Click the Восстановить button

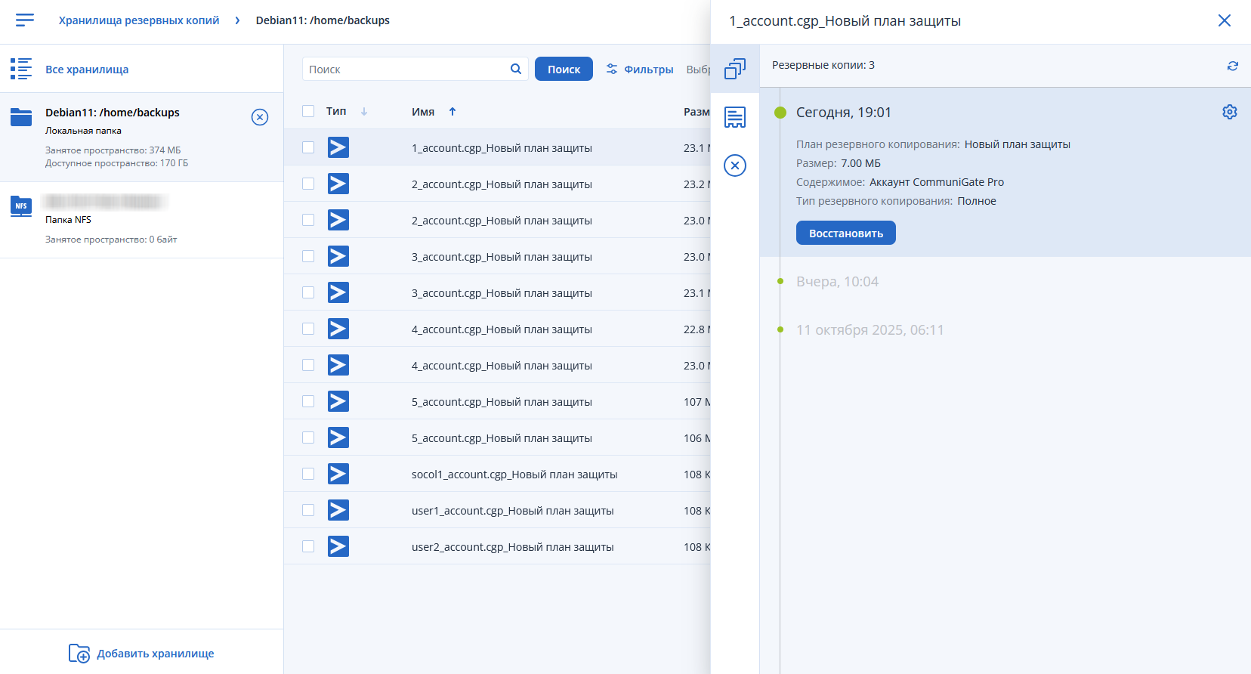point(846,233)
